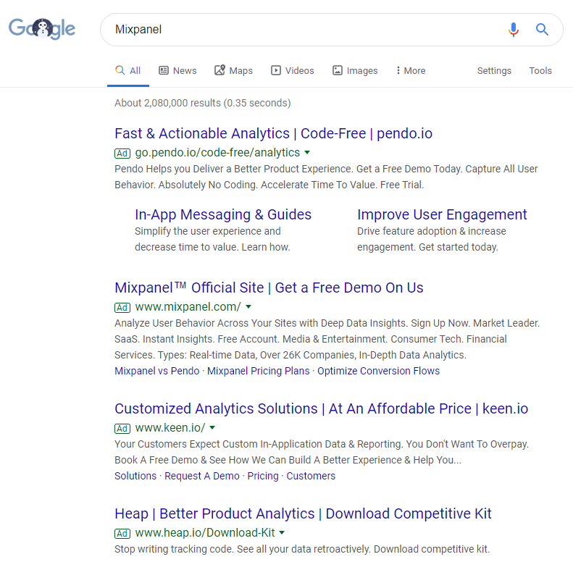Image resolution: width=573 pixels, height=562 pixels.
Task: Start voice search with microphone icon
Action: pyautogui.click(x=514, y=30)
